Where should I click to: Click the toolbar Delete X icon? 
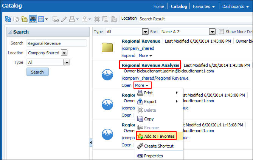pos(97,19)
